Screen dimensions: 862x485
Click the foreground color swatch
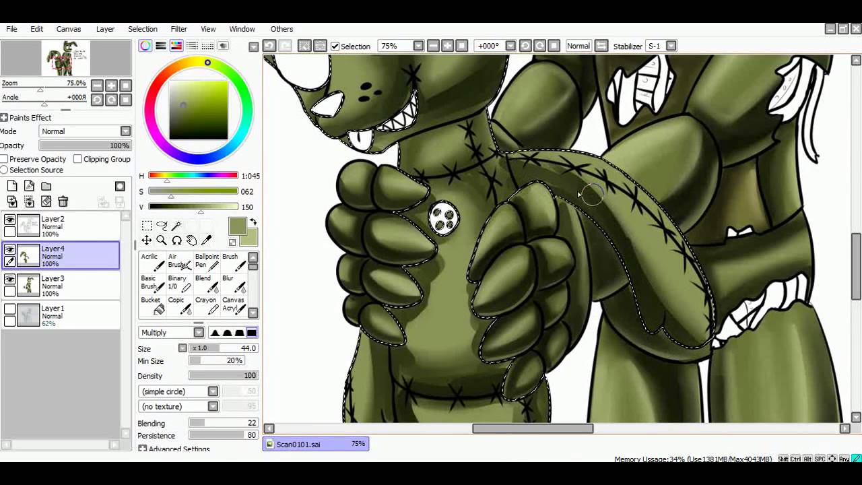[x=237, y=226]
